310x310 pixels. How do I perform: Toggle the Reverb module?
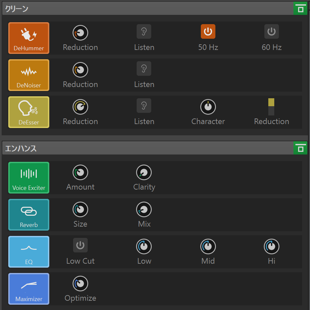pos(29,215)
